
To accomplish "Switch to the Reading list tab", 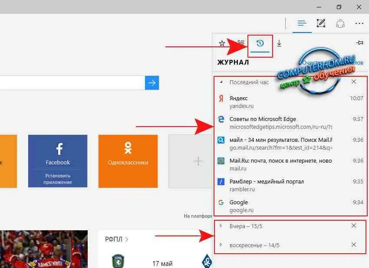I will [x=241, y=42].
